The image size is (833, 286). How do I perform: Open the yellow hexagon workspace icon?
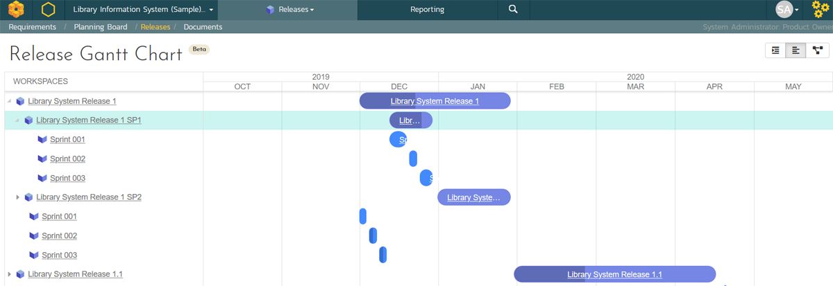click(x=48, y=10)
